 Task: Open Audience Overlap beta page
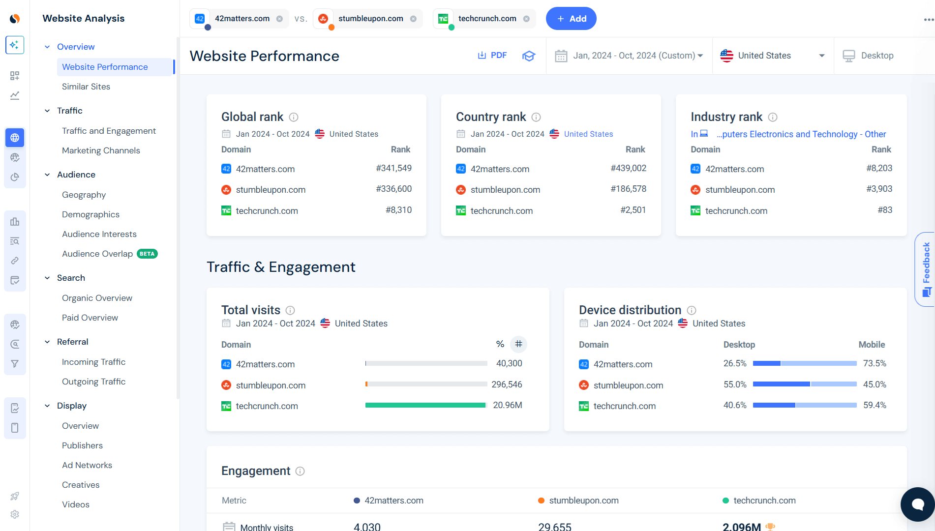pos(110,254)
